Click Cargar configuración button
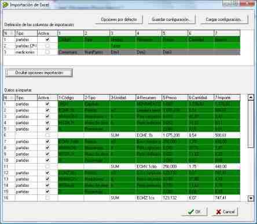 (224, 20)
